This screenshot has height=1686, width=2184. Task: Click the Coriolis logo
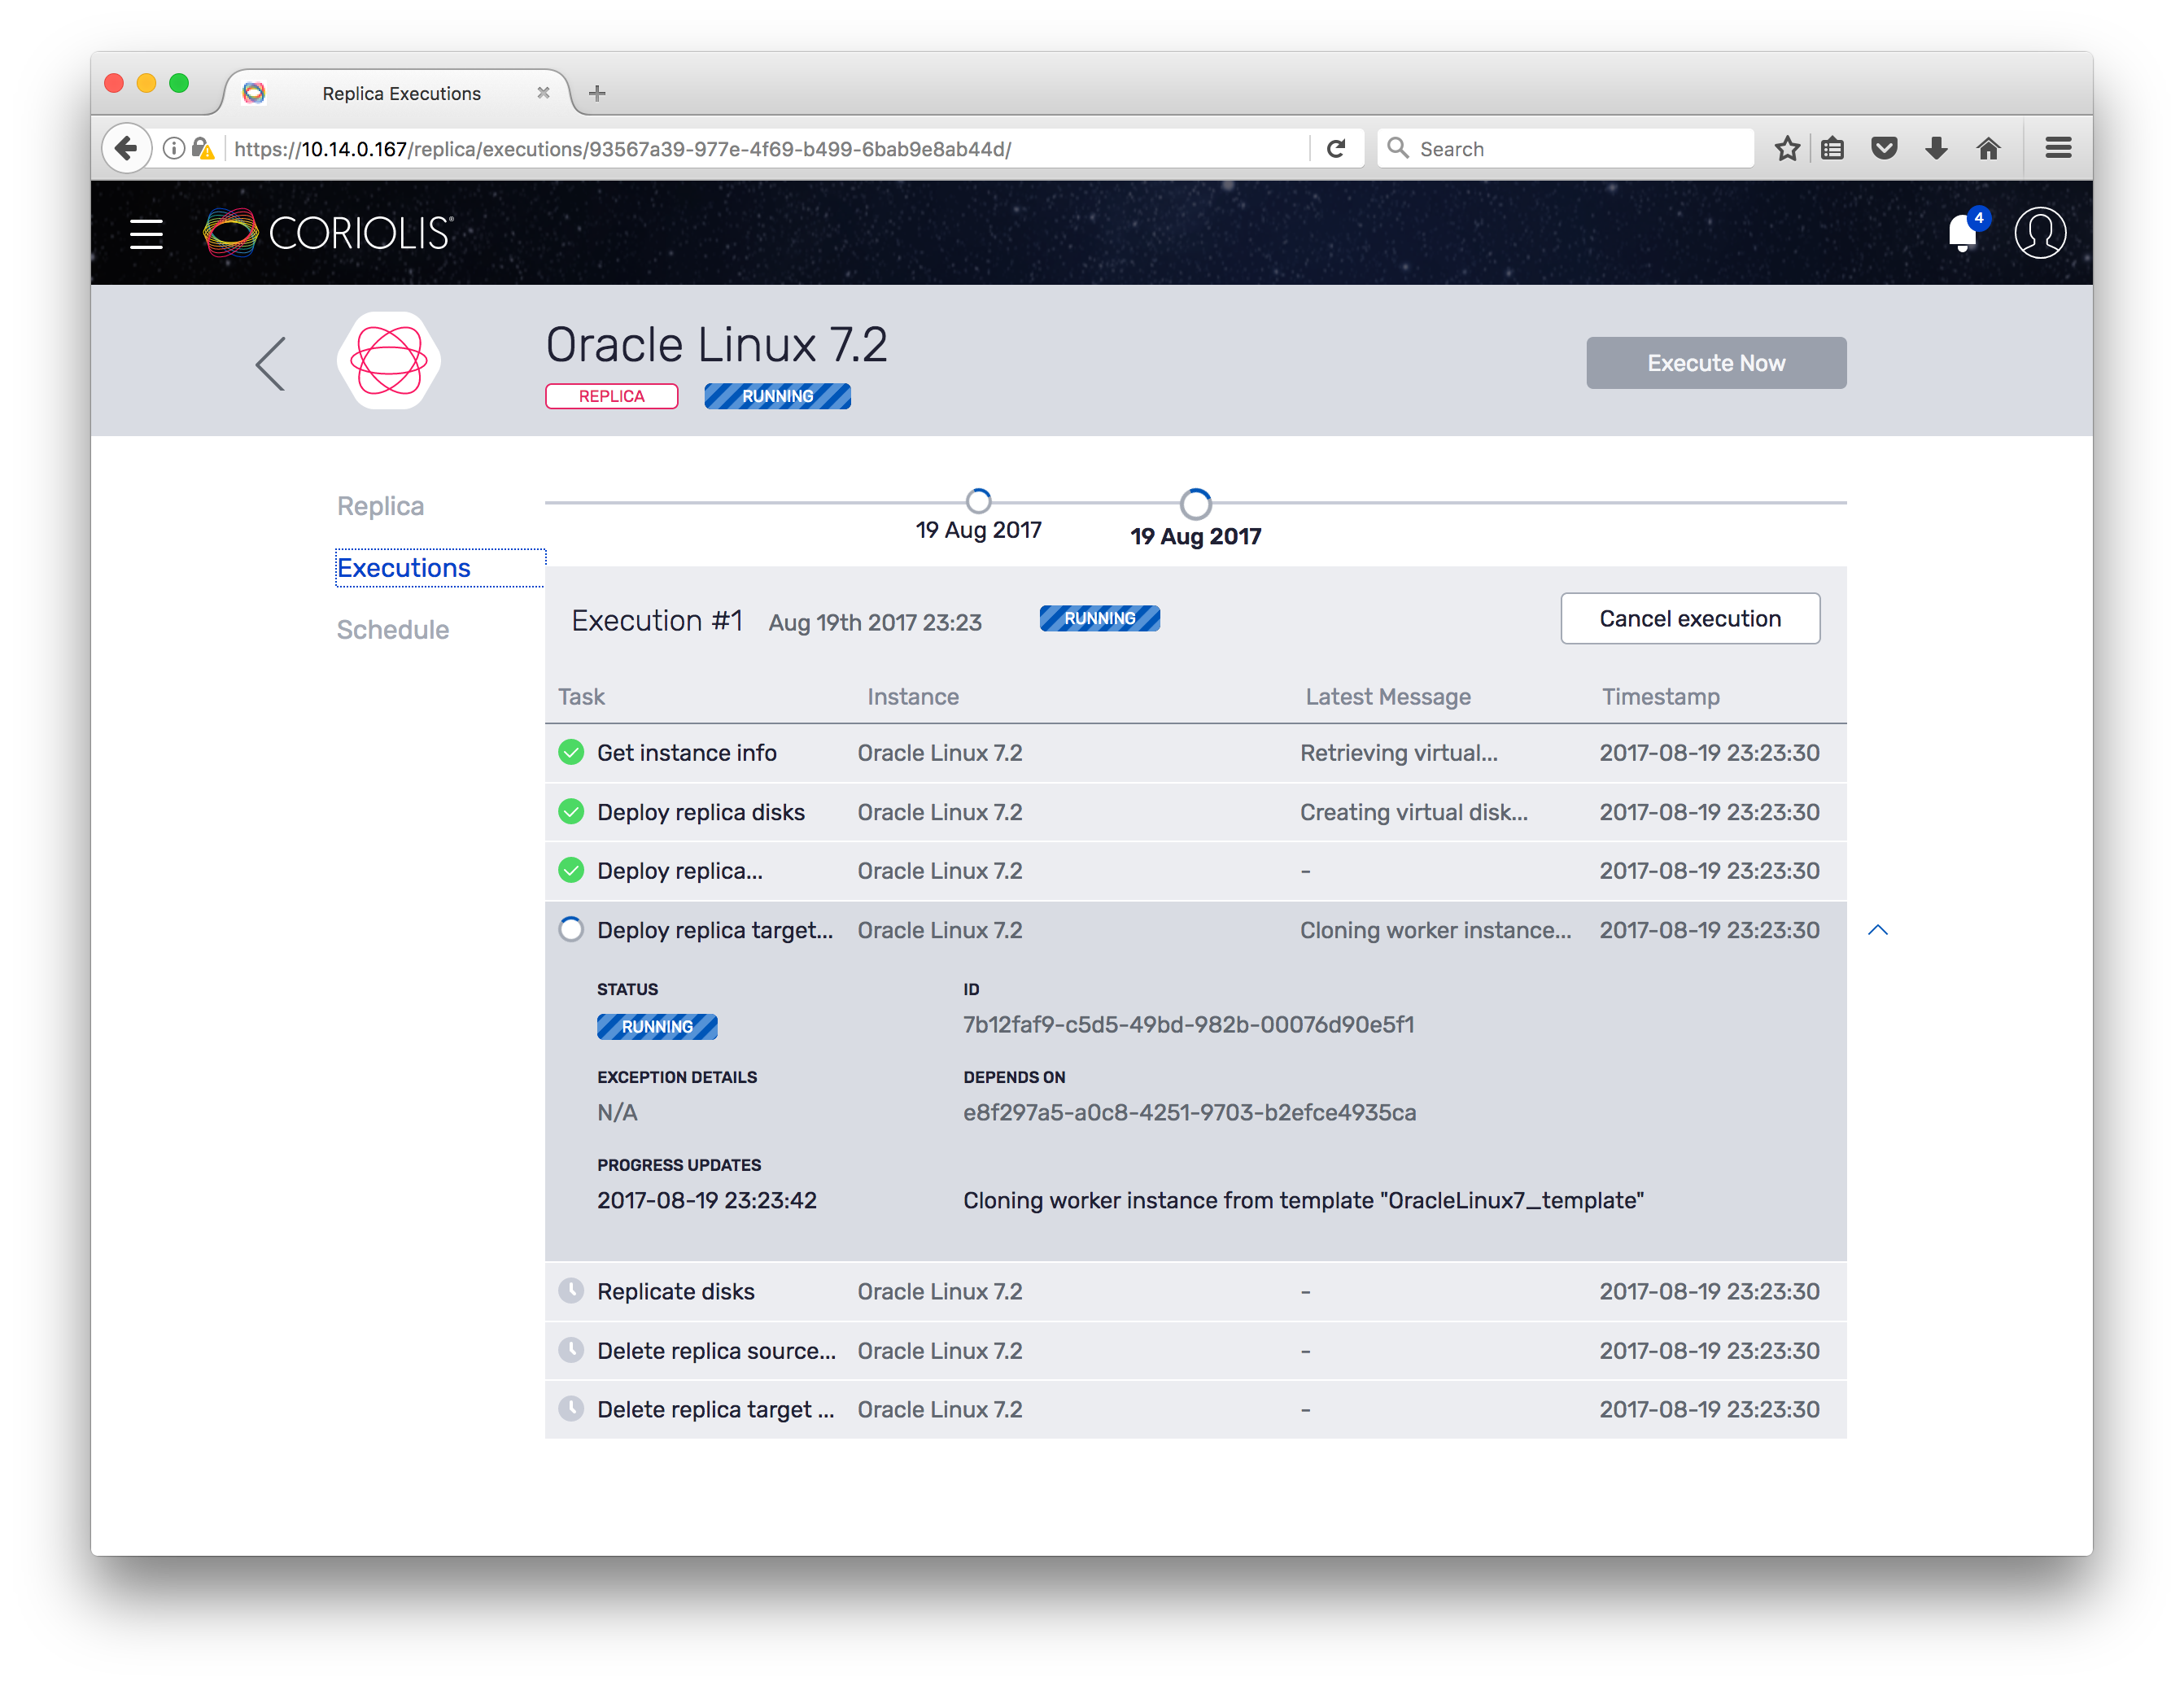328,233
